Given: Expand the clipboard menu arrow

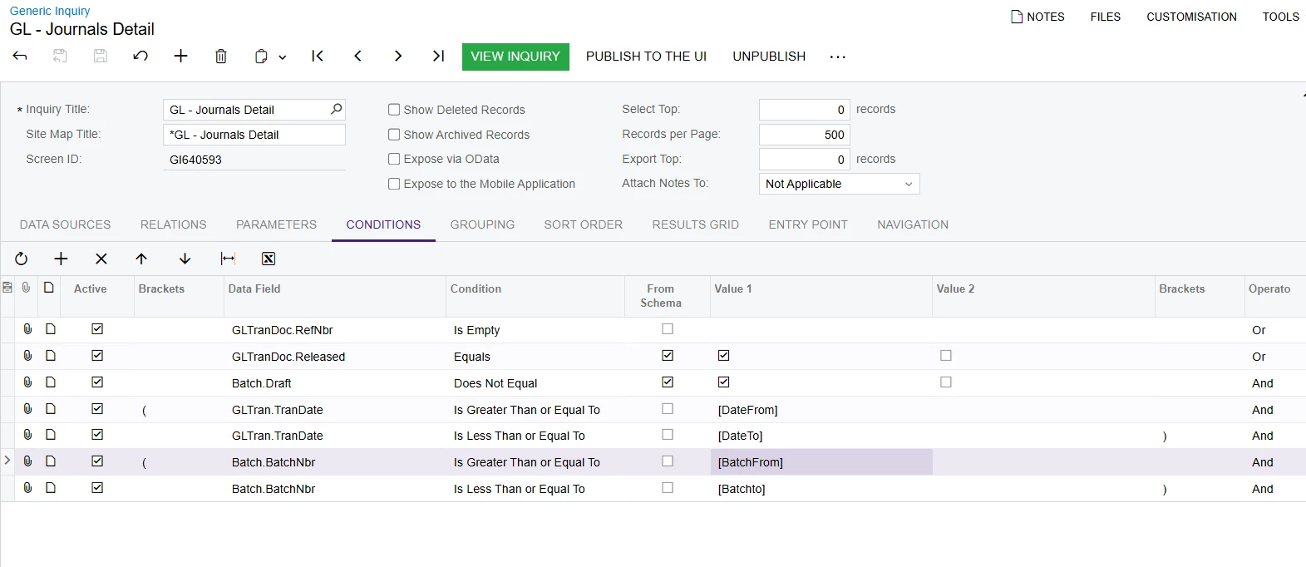Looking at the screenshot, I should point(283,57).
